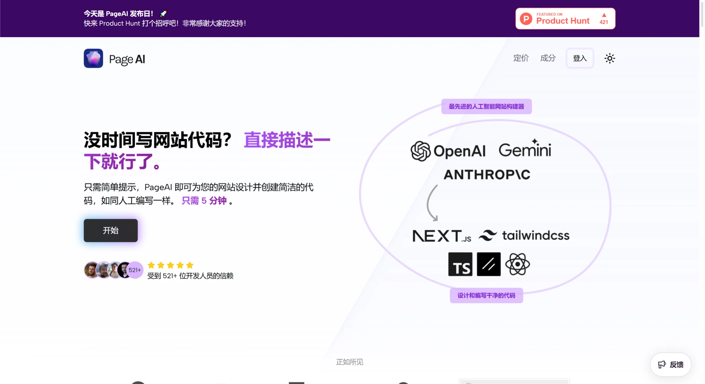Image resolution: width=705 pixels, height=384 pixels.
Task: Click the OpenAI logo
Action: pyautogui.click(x=449, y=150)
